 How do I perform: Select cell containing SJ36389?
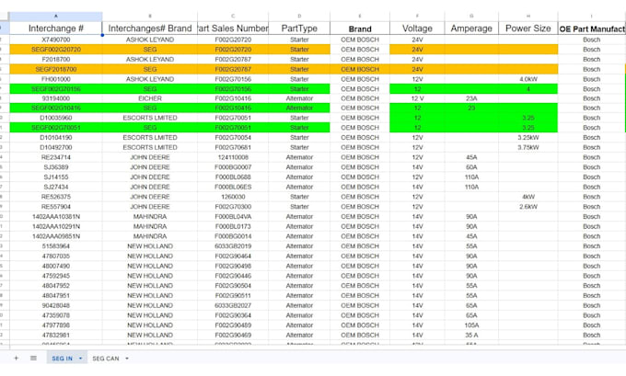[x=56, y=167]
